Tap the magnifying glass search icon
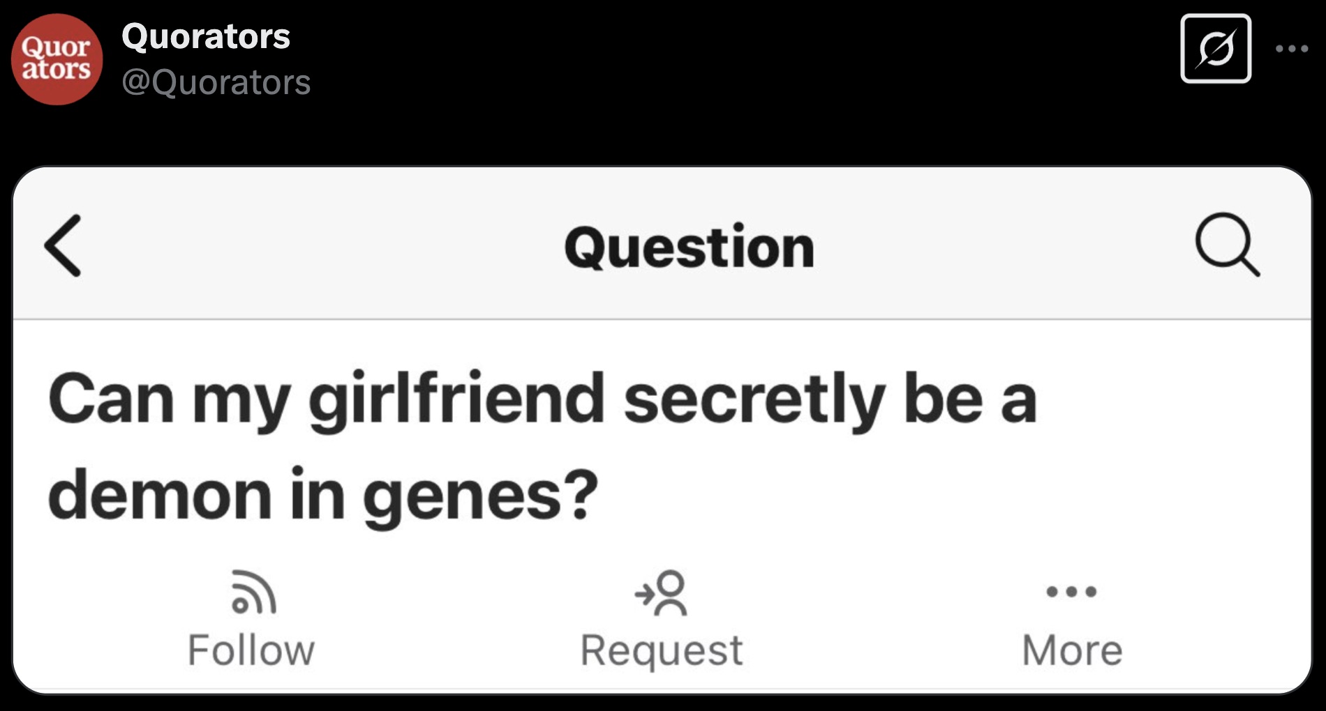1326x711 pixels. (x=1228, y=245)
